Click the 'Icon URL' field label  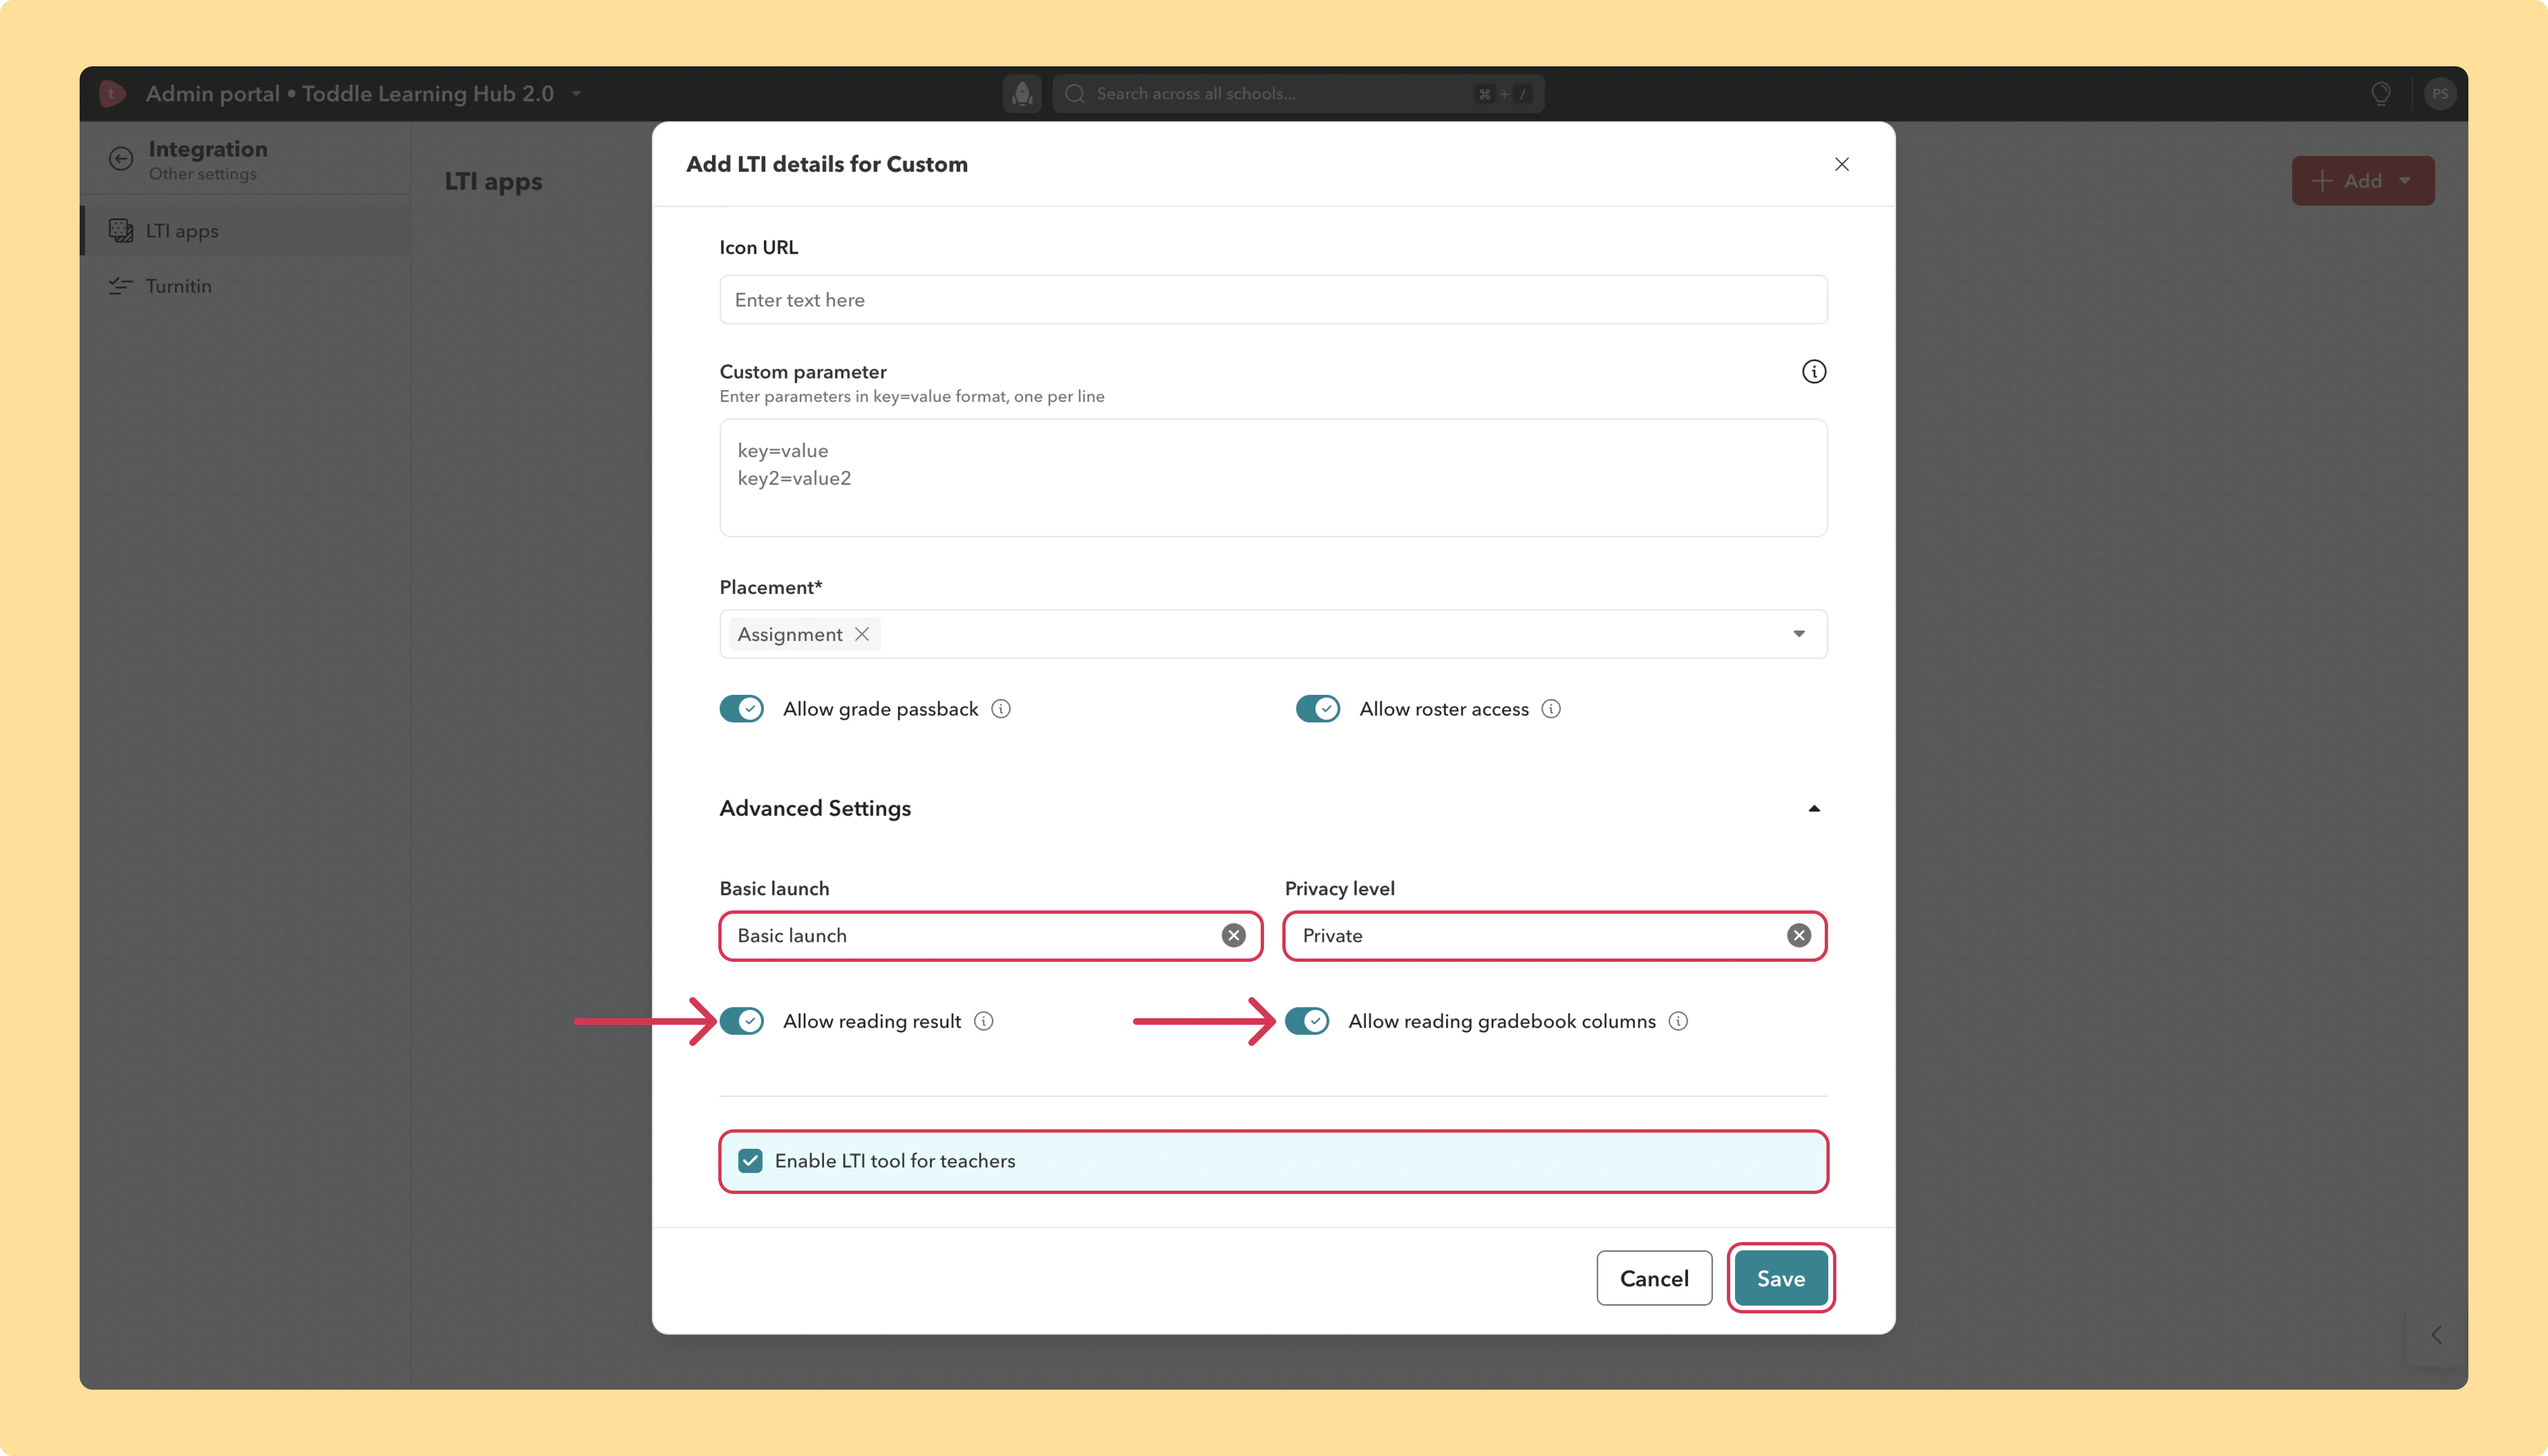click(x=759, y=247)
